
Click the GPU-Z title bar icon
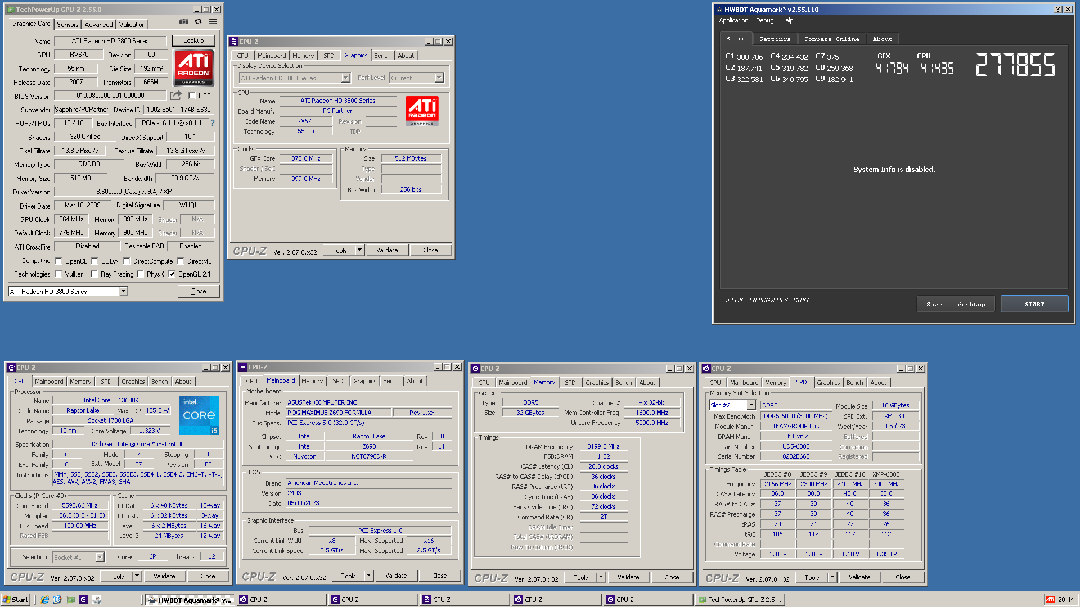coord(11,10)
